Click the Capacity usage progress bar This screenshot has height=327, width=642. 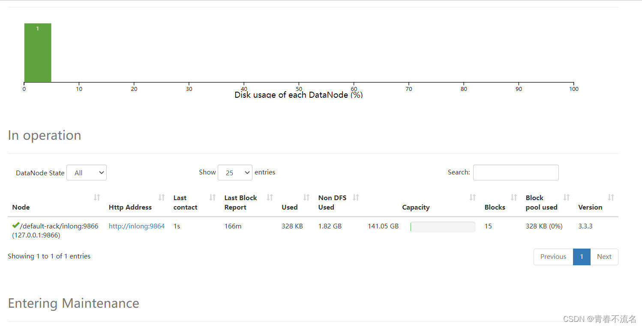coord(443,227)
